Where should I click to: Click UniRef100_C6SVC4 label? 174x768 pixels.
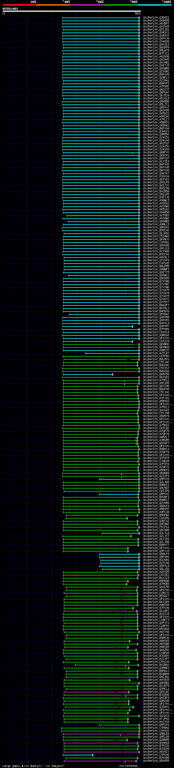point(156,332)
